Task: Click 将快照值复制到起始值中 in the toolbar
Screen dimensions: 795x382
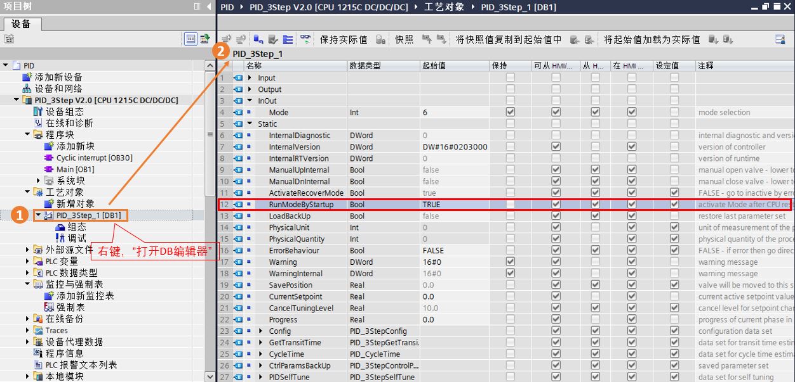Action: (x=509, y=39)
